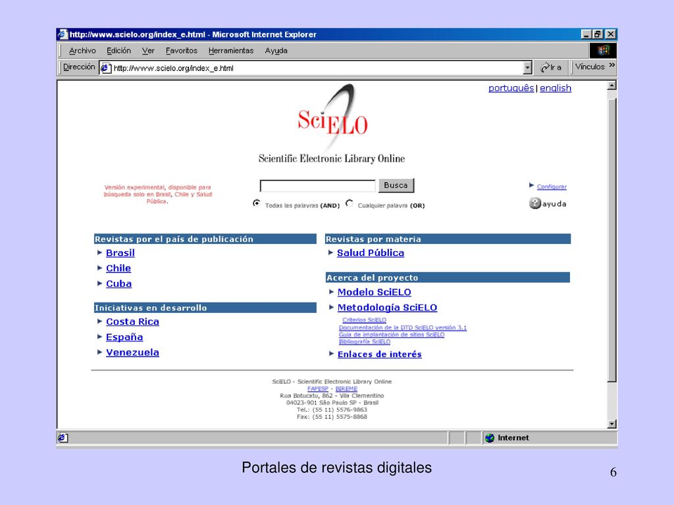Open the BIREME footer link
Screen dimensions: 674x505
pos(346,389)
